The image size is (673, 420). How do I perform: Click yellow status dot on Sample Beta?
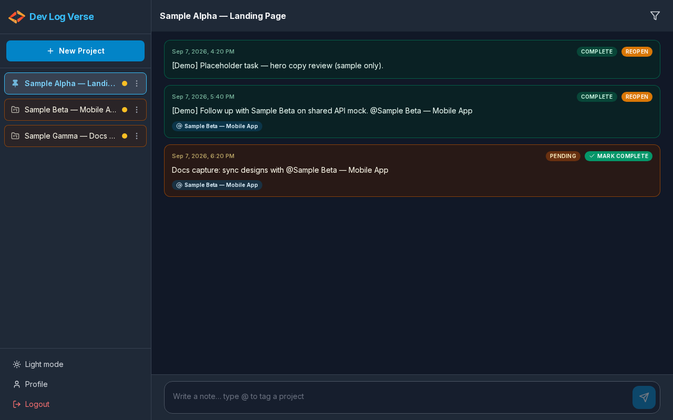click(x=125, y=110)
